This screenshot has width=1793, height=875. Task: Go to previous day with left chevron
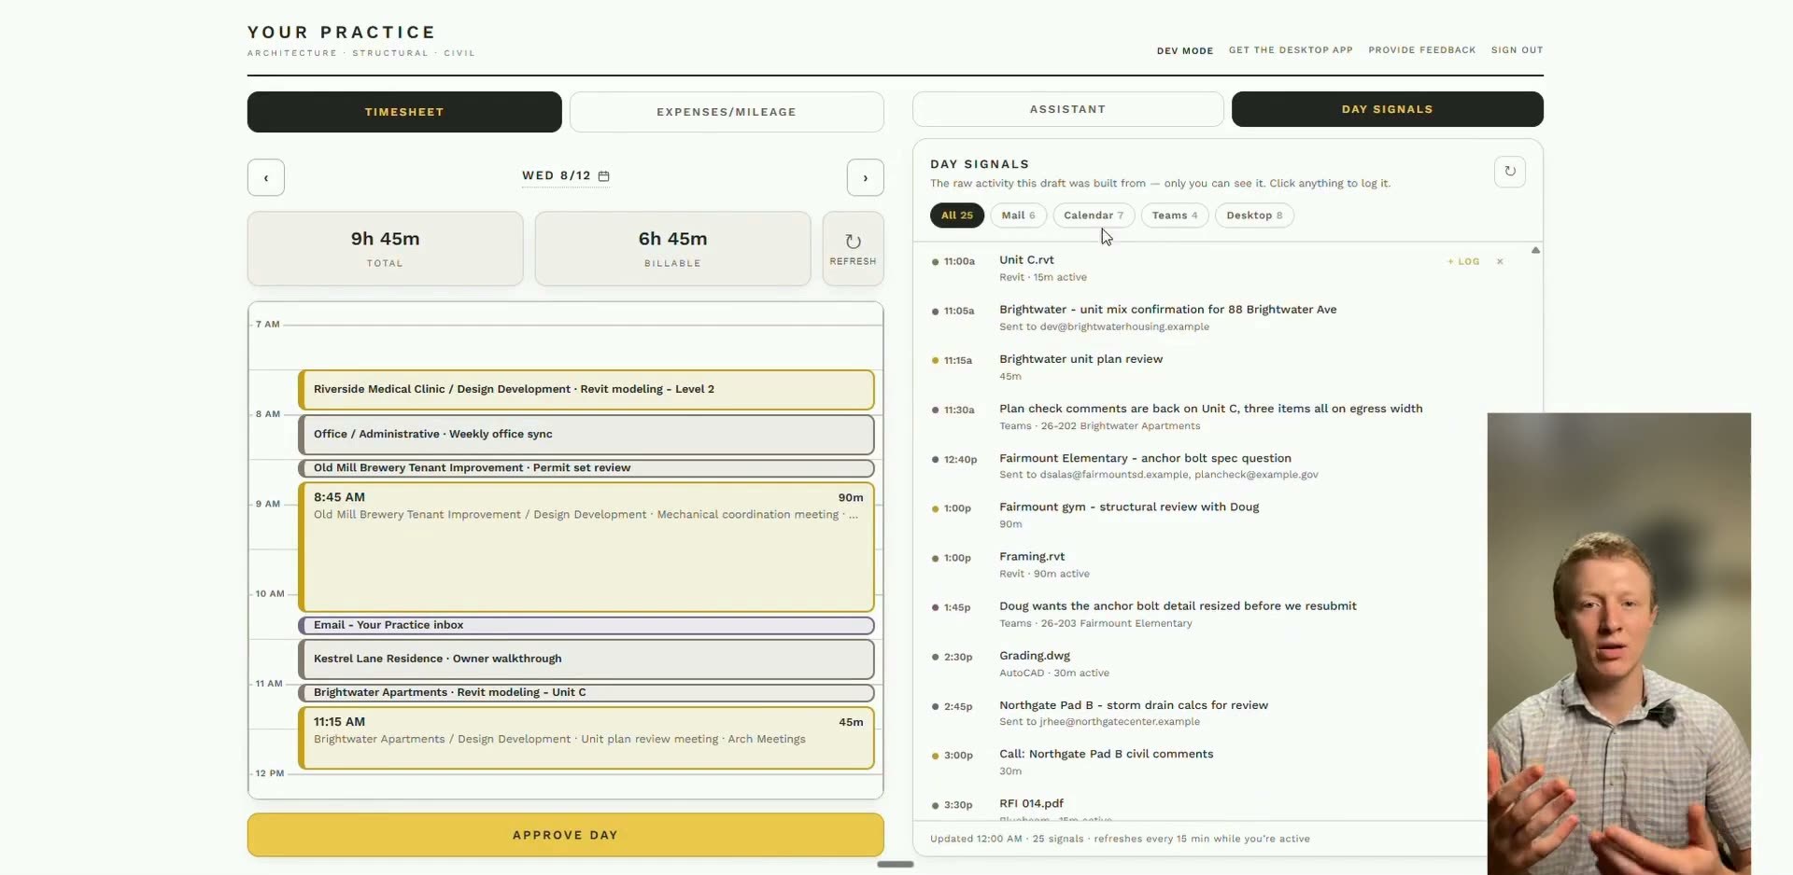coord(266,177)
